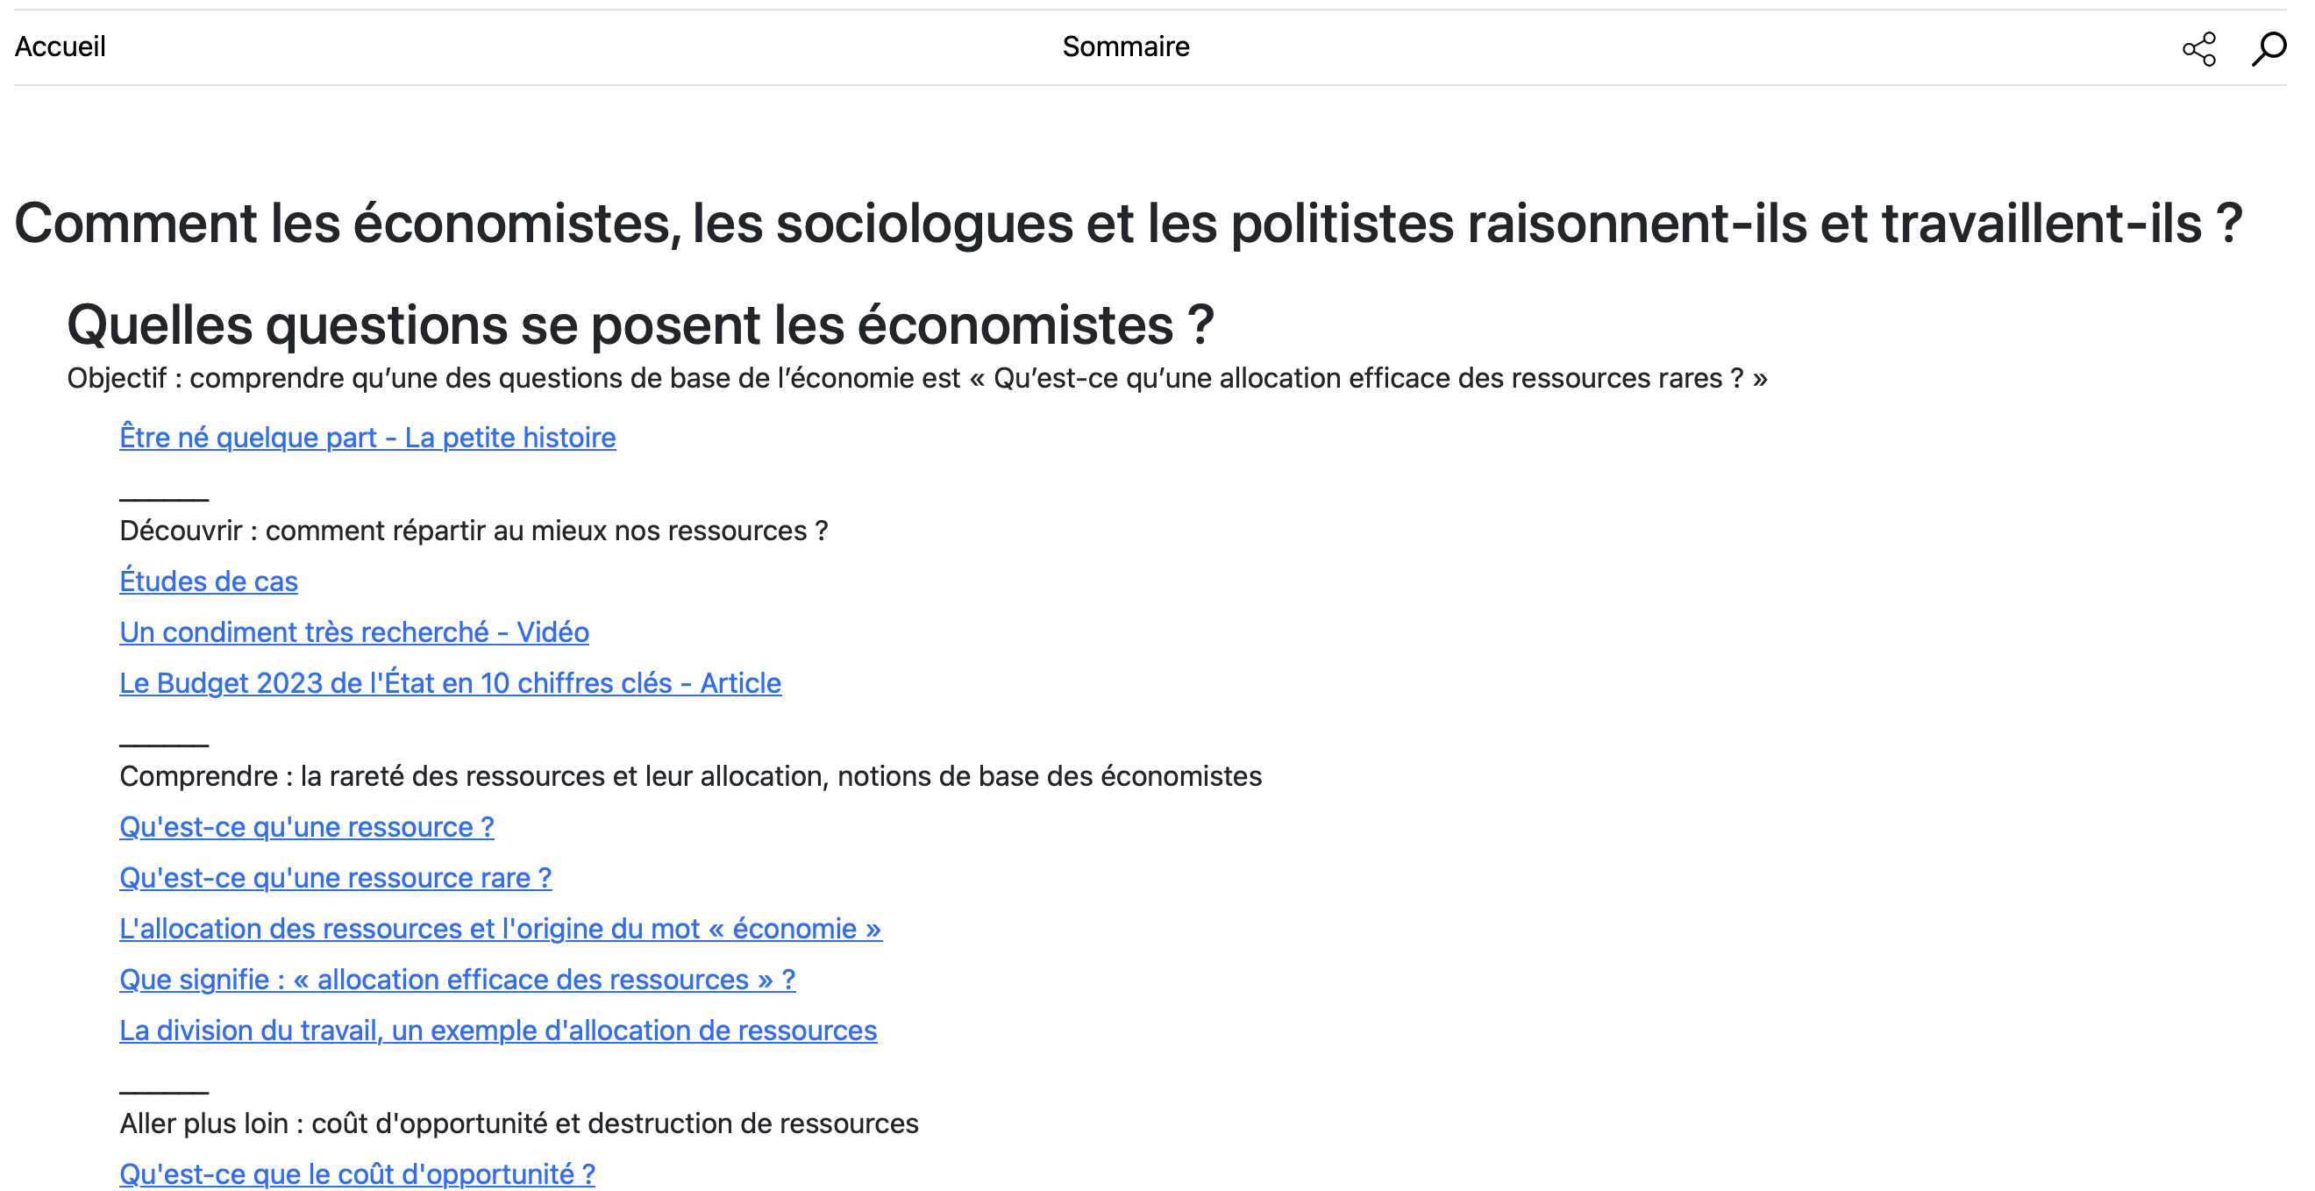Click the "Comprendre" section label
The height and width of the screenshot is (1191, 2315).
(690, 777)
